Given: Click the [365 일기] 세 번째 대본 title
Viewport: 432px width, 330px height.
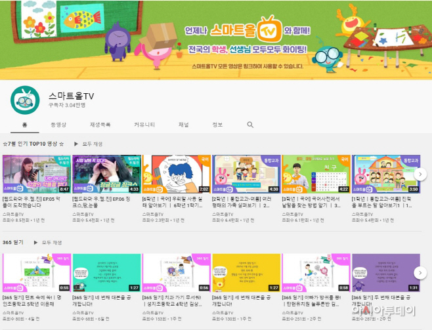Looking at the screenshot, I should tap(242, 300).
